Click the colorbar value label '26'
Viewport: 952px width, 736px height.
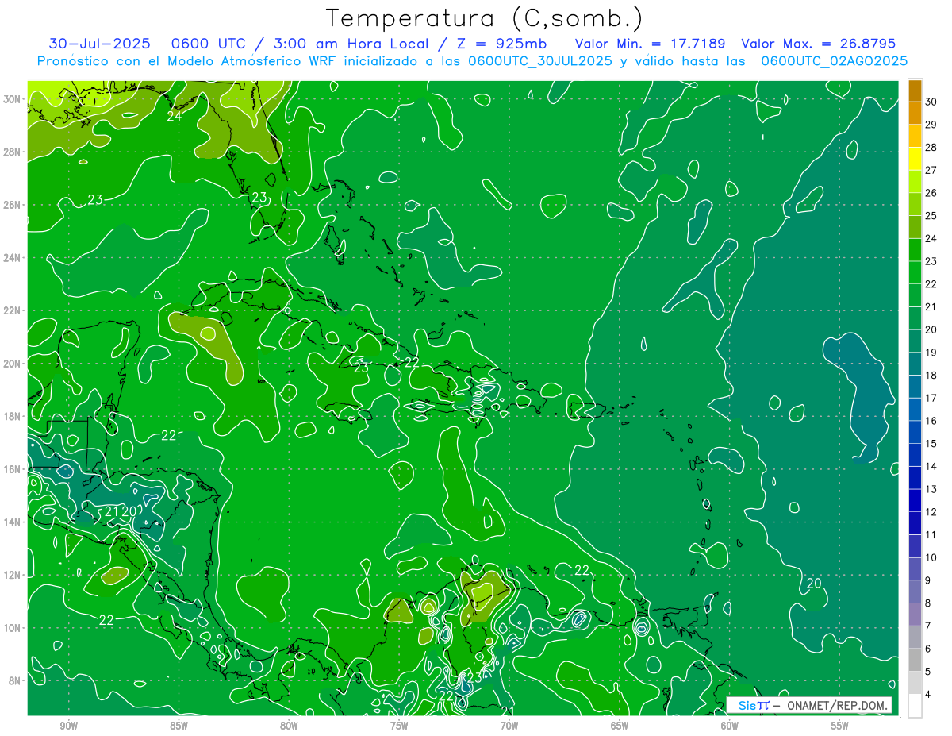click(x=931, y=193)
